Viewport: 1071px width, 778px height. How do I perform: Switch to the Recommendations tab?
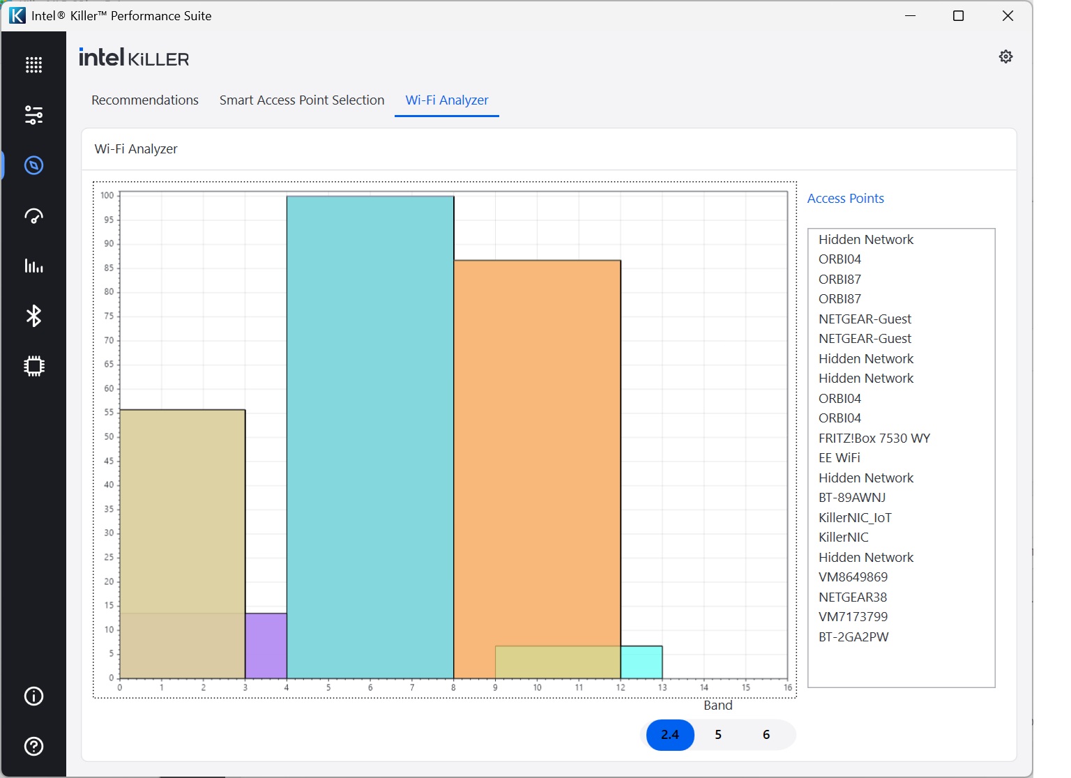pyautogui.click(x=145, y=100)
